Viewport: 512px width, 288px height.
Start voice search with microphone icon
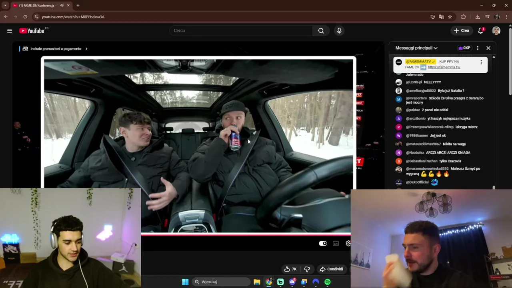339,31
